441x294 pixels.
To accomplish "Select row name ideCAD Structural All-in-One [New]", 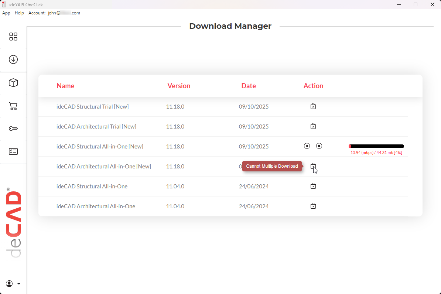I will coord(100,147).
